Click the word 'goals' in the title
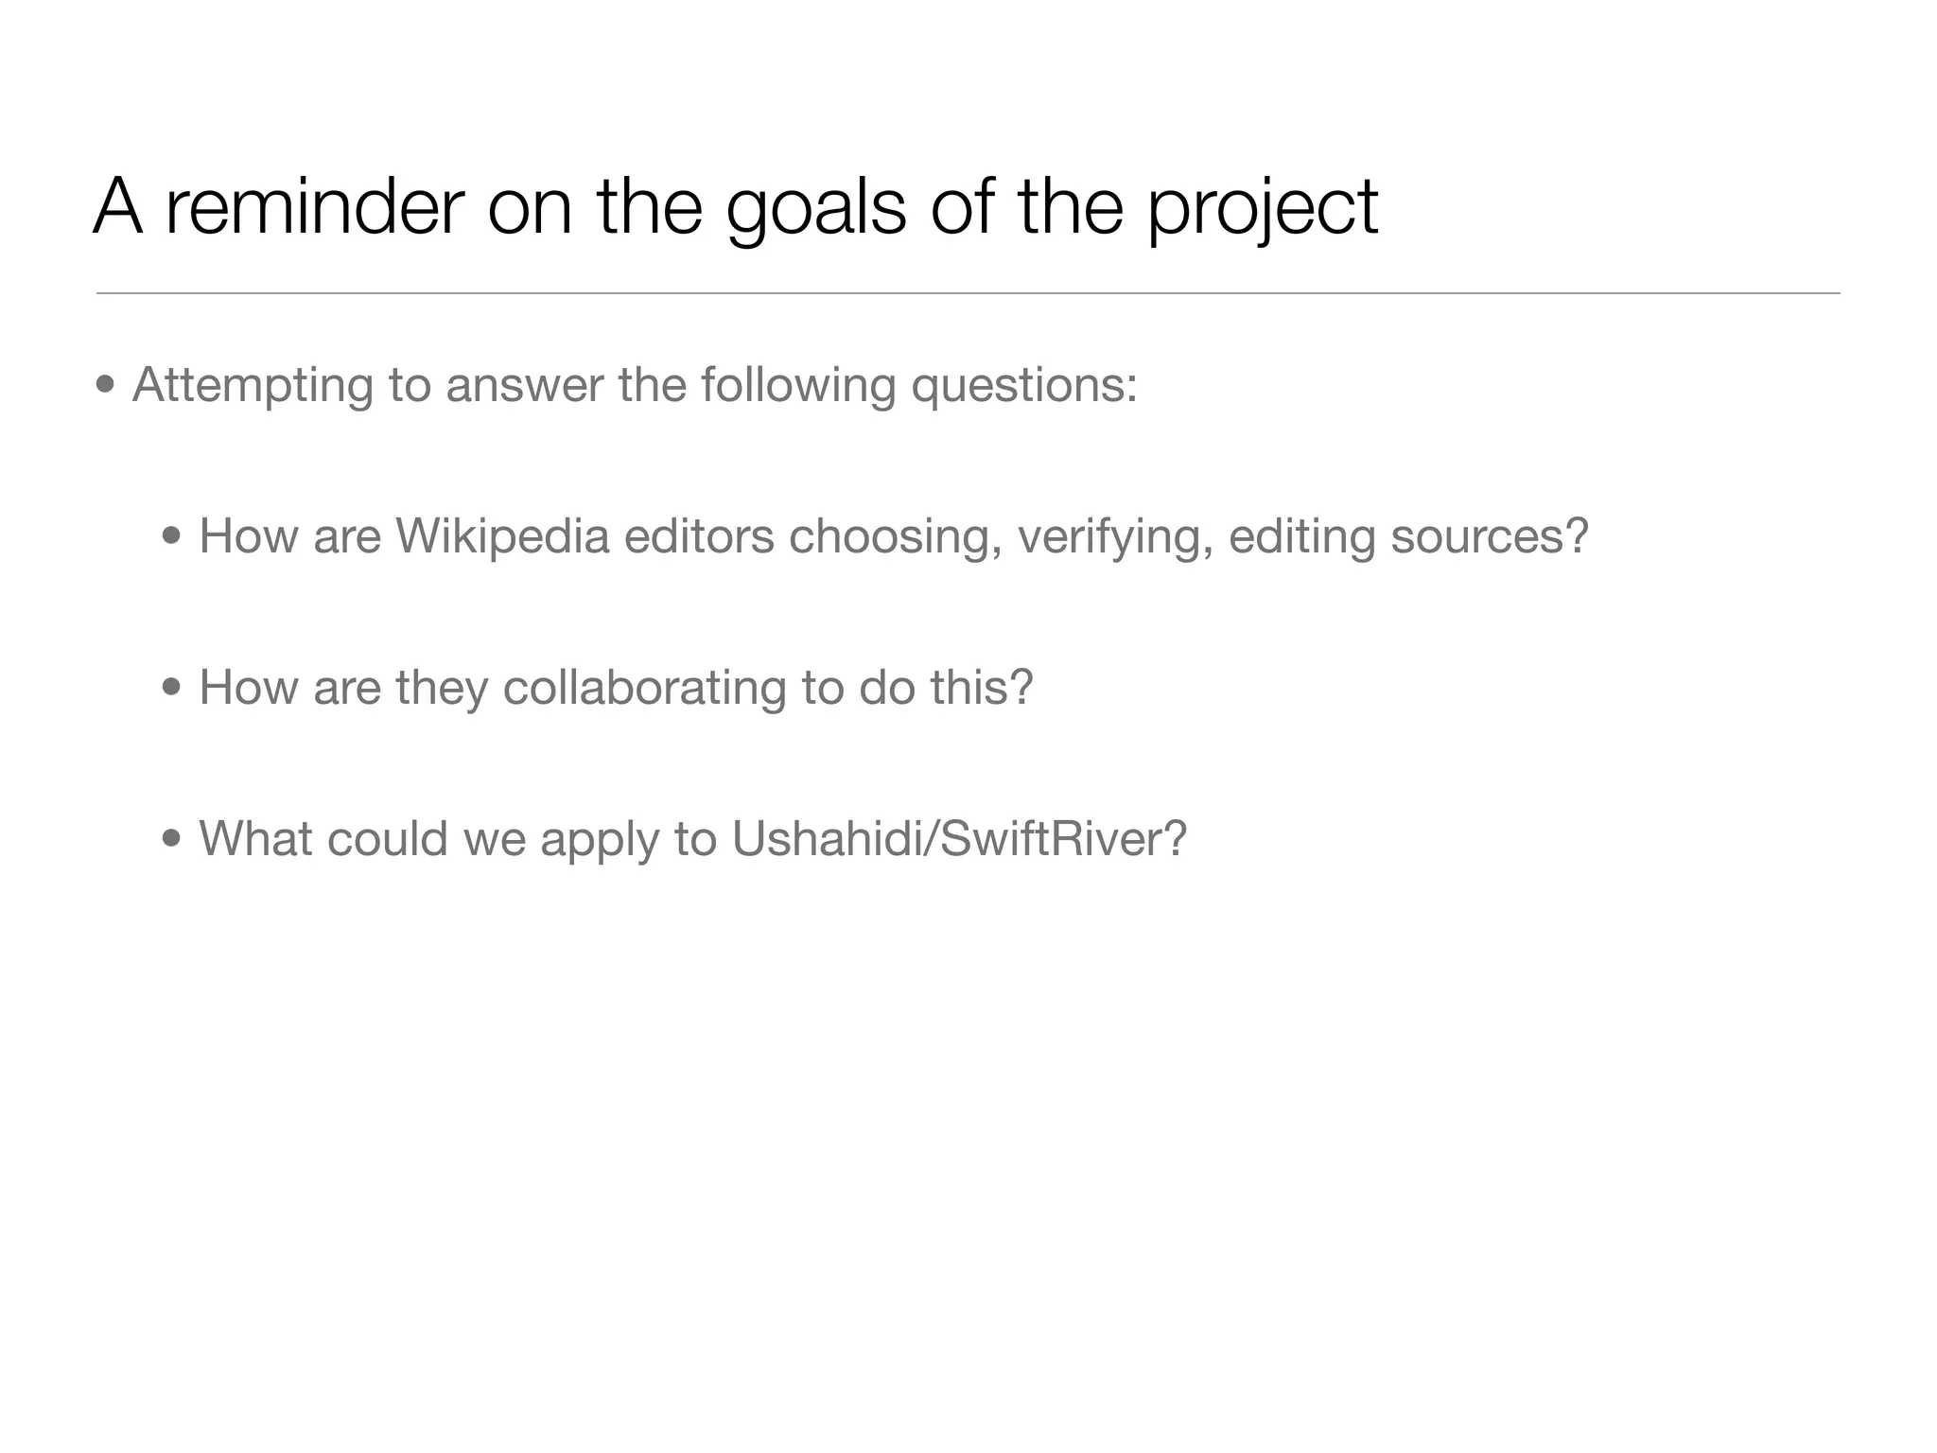 click(816, 209)
